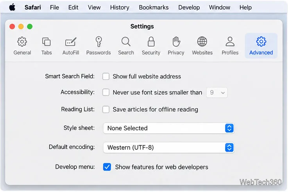Close the Settings window with red button

point(12,27)
